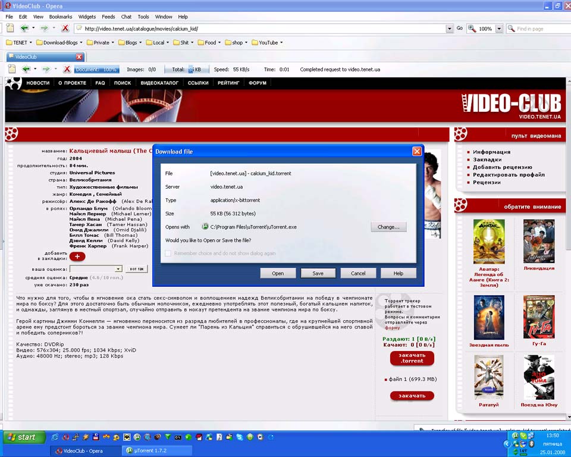Open the Закладки sidebar link

point(487,159)
